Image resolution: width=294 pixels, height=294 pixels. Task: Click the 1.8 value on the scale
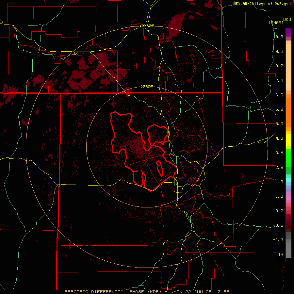click(279, 182)
